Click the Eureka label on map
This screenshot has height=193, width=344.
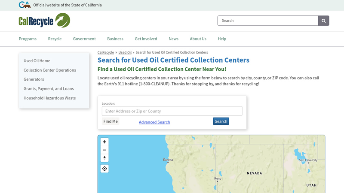click(x=168, y=160)
